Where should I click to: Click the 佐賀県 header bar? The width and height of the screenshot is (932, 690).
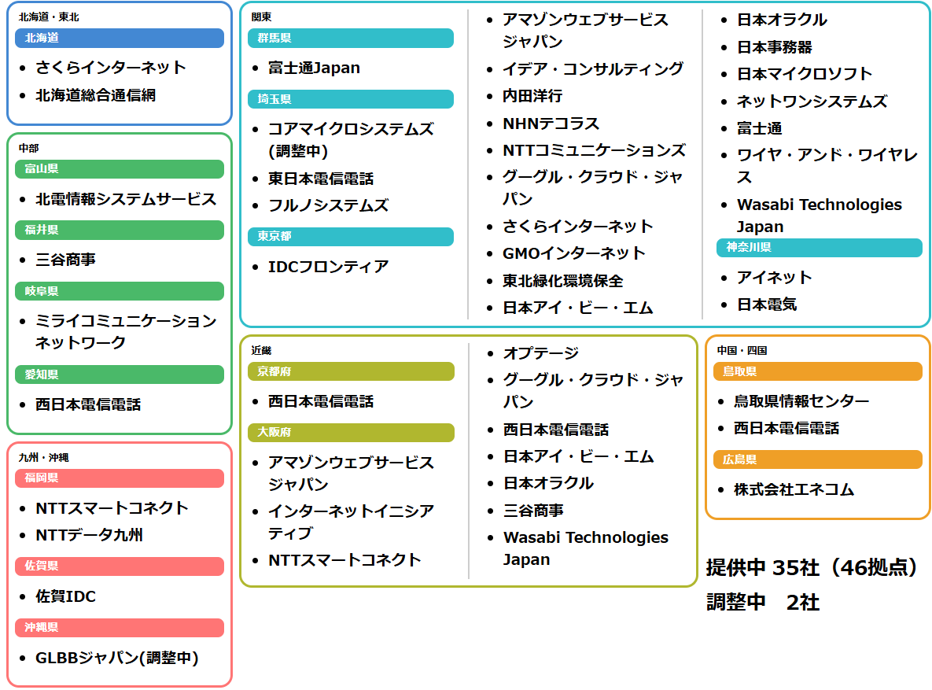click(120, 566)
